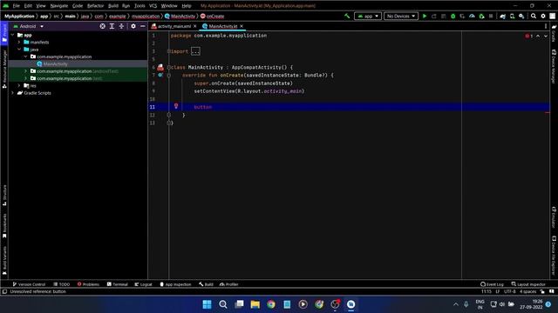Toggle the Bookmarks tool window
The image size is (558, 313).
coord(4,226)
